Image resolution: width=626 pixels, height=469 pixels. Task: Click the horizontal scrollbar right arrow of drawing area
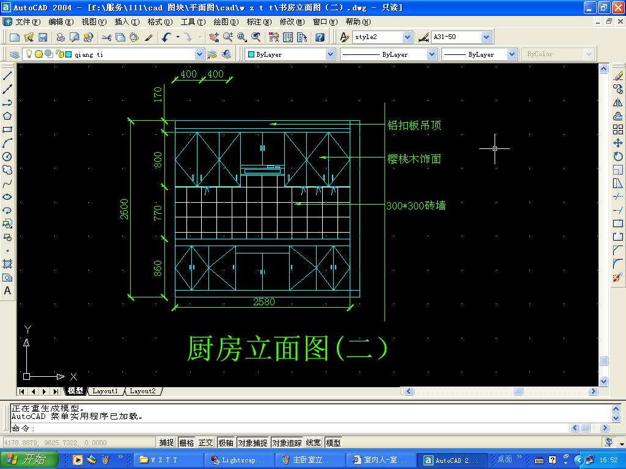(593, 391)
